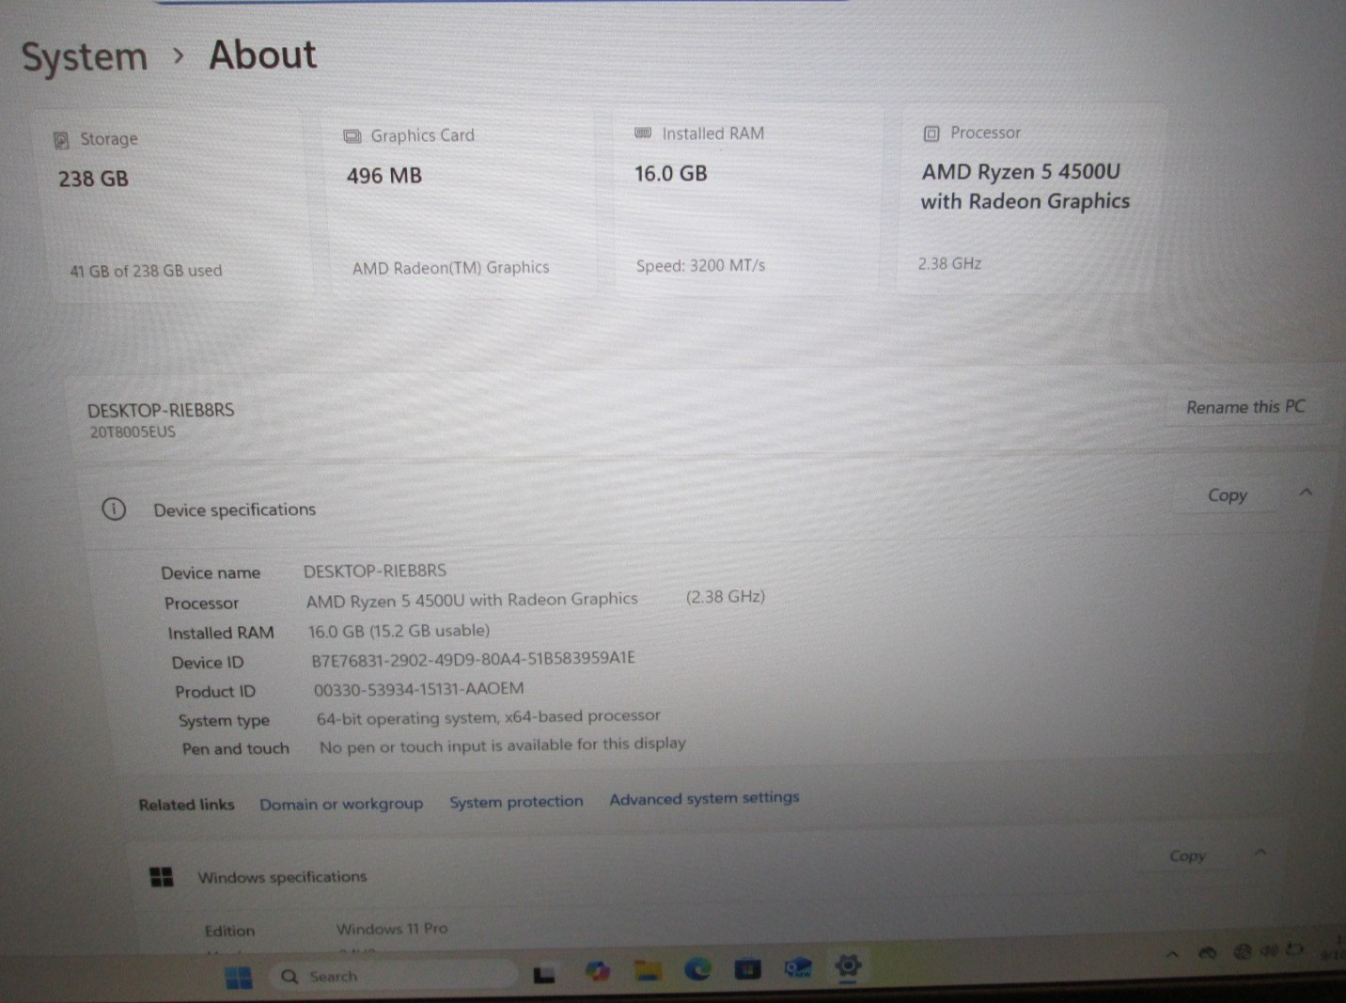The width and height of the screenshot is (1346, 1003).
Task: Click the '(2.38 GHz)' processor speed text
Action: 725,597
